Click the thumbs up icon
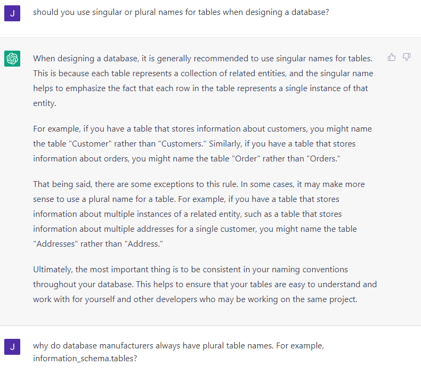This screenshot has width=421, height=382. (392, 57)
